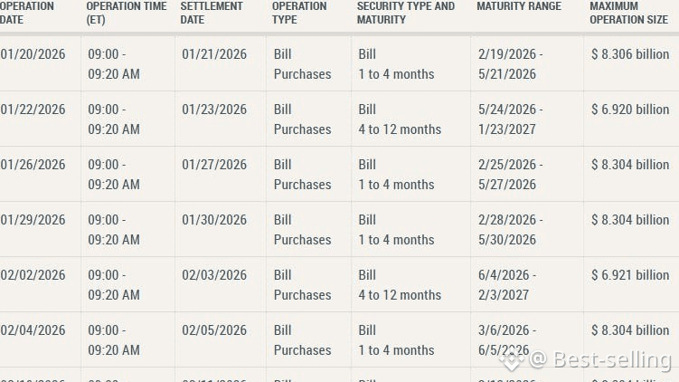Select the 01/20/2026 operation date cell
The image size is (679, 382).
(33, 54)
